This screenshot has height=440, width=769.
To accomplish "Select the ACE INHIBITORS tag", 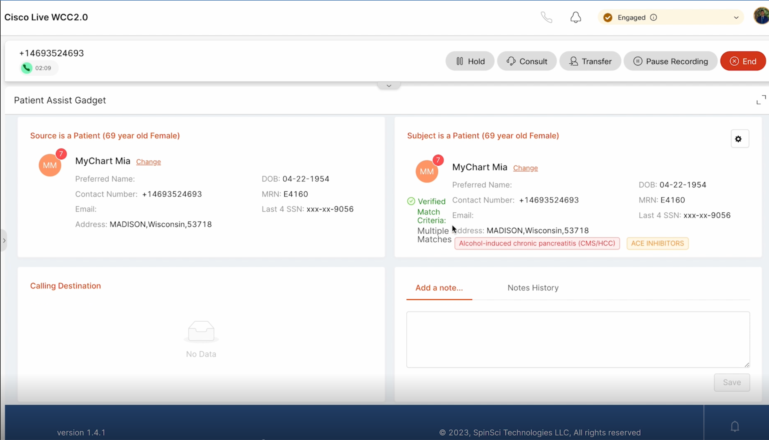I will coord(657,243).
